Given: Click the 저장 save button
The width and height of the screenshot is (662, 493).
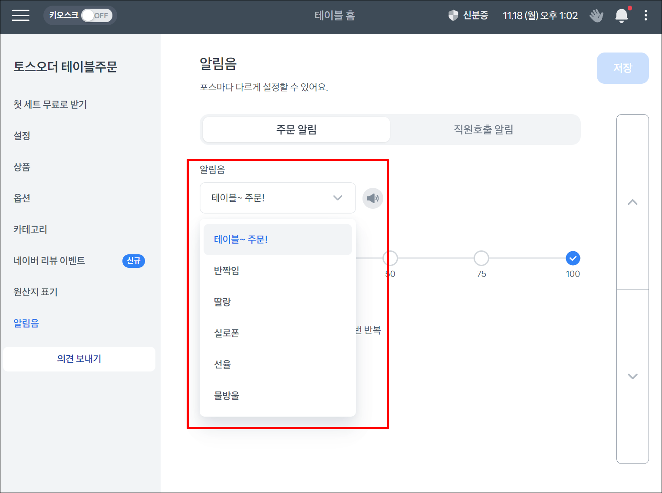Looking at the screenshot, I should click(x=622, y=68).
